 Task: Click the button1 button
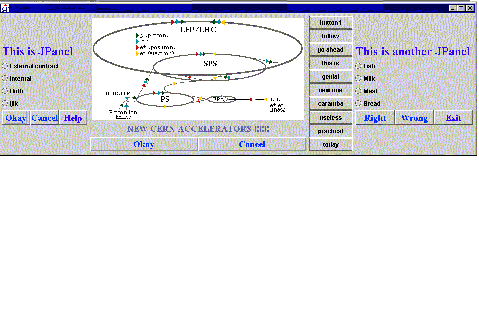pos(331,22)
